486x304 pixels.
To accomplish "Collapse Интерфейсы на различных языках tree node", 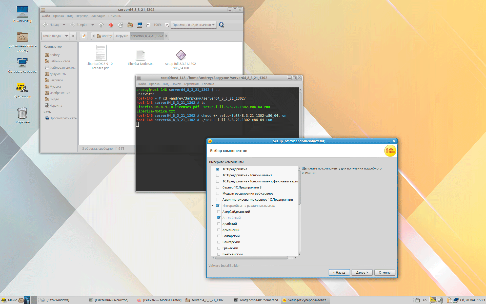I will point(212,206).
